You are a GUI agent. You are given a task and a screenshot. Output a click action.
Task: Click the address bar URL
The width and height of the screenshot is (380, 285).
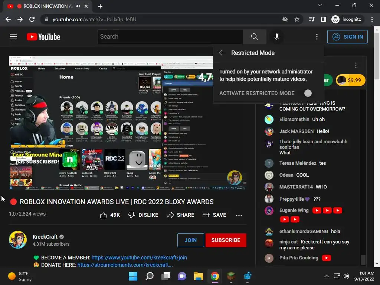[x=94, y=19]
